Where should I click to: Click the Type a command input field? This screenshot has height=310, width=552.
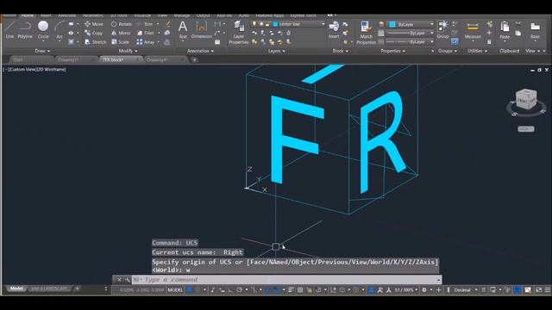coord(284,280)
